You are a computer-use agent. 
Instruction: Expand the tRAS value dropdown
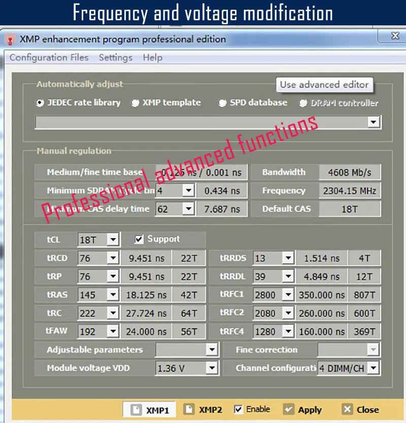tap(113, 295)
